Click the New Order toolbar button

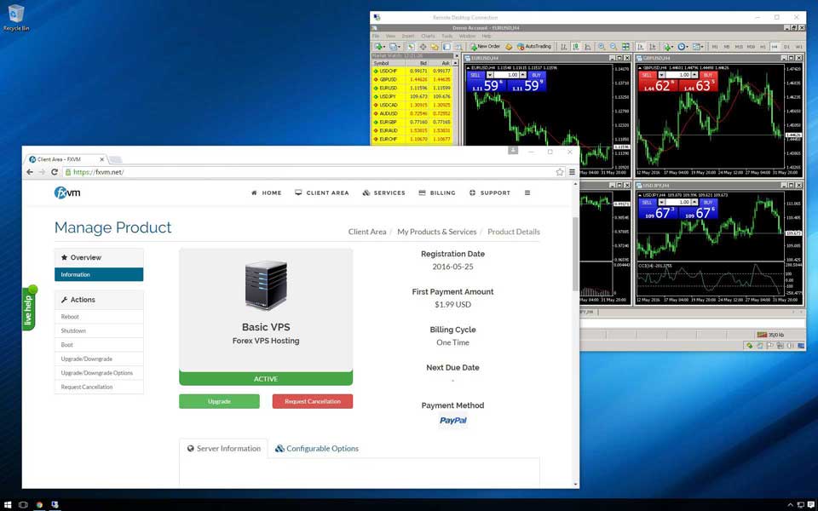pos(487,46)
